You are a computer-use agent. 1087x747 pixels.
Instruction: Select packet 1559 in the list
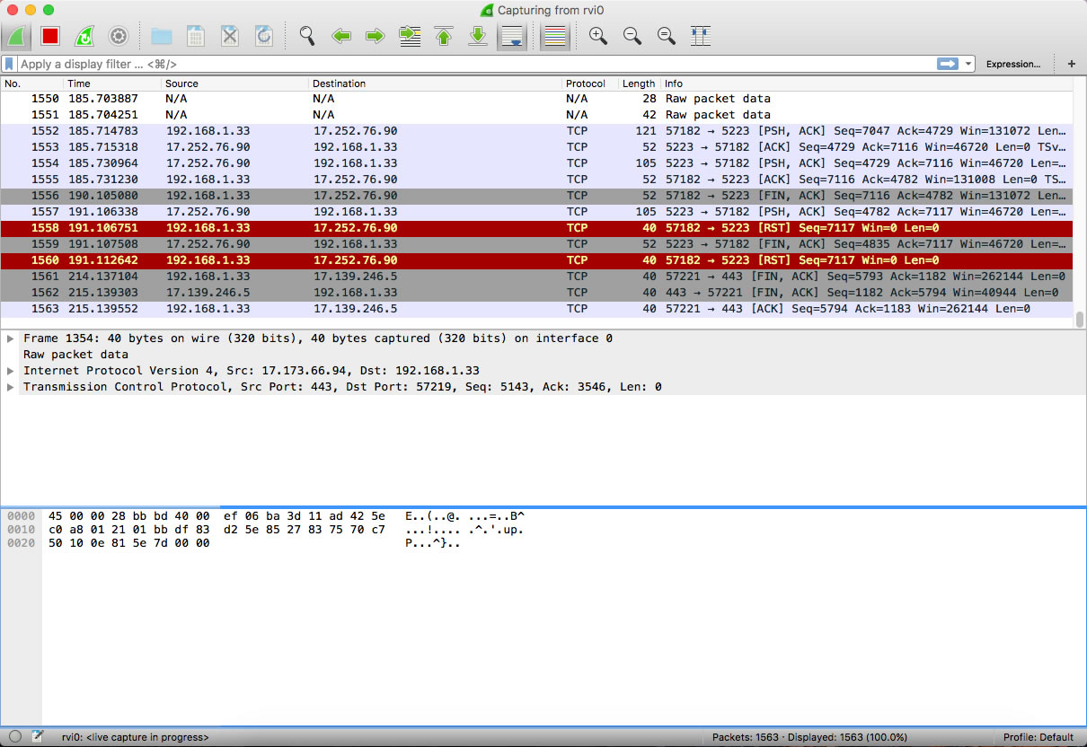pos(536,244)
